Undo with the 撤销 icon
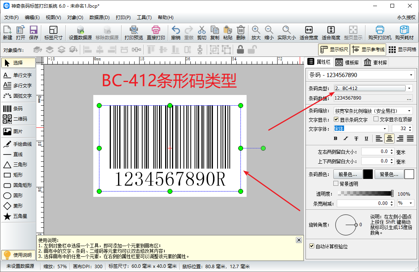The width and height of the screenshot is (419, 272). (x=175, y=33)
